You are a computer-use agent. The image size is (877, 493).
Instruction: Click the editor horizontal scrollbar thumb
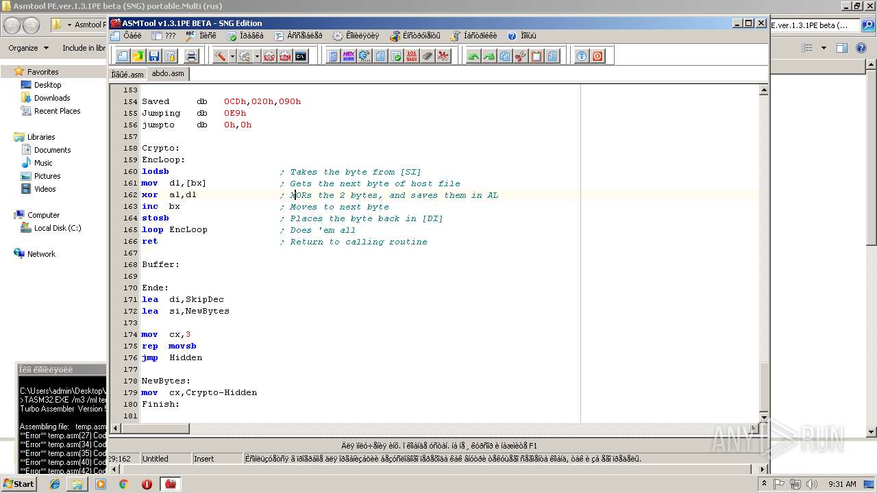pos(156,429)
